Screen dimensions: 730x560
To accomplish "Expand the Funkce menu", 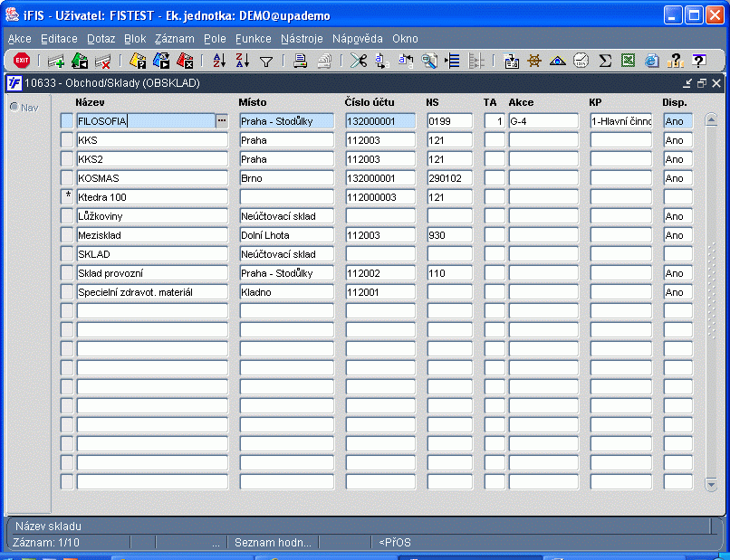I will 254,39.
